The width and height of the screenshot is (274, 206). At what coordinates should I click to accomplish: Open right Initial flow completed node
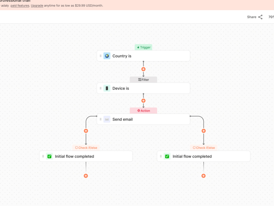[204, 156]
